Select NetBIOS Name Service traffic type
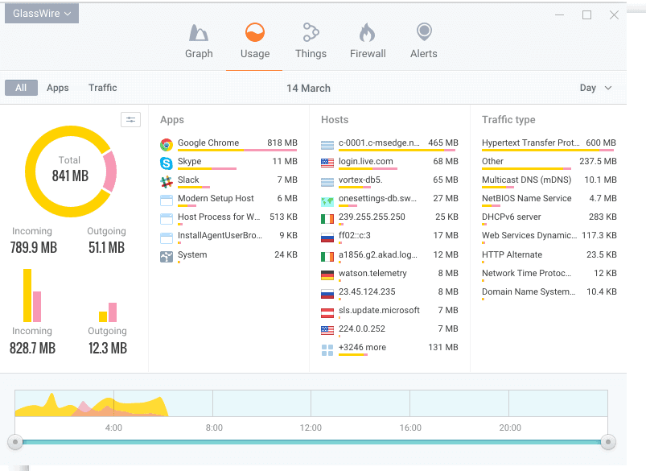The image size is (646, 471). pos(549,200)
